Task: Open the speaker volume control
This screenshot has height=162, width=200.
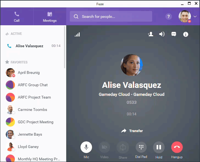Action: click(x=162, y=34)
